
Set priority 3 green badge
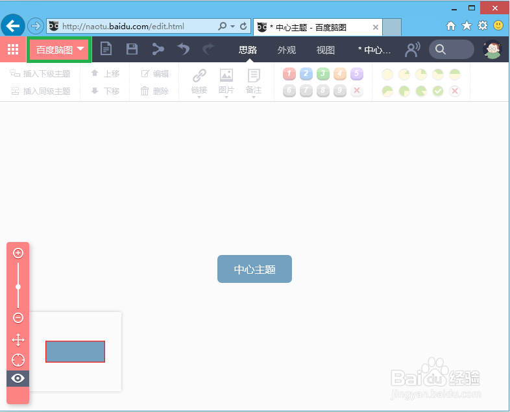[x=323, y=74]
